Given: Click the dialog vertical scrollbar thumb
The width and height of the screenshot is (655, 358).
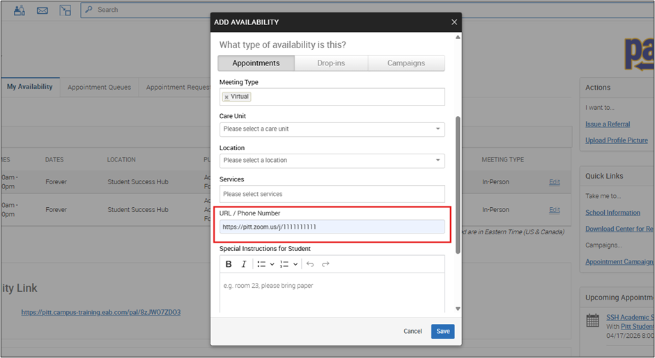Looking at the screenshot, I should (x=458, y=185).
